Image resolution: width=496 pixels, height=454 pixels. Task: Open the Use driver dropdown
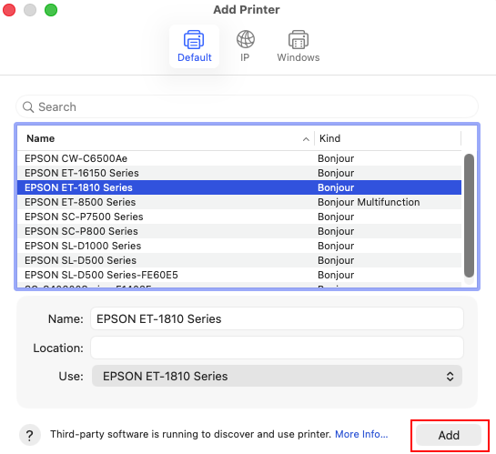pos(277,376)
